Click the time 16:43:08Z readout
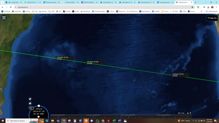219x123 pixels. pos(39,114)
